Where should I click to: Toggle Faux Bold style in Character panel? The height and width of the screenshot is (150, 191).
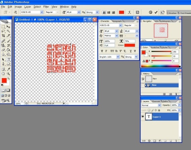(x=102, y=51)
